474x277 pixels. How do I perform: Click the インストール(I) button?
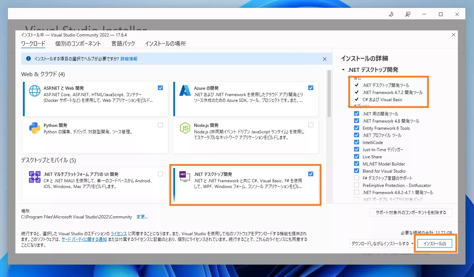point(435,243)
